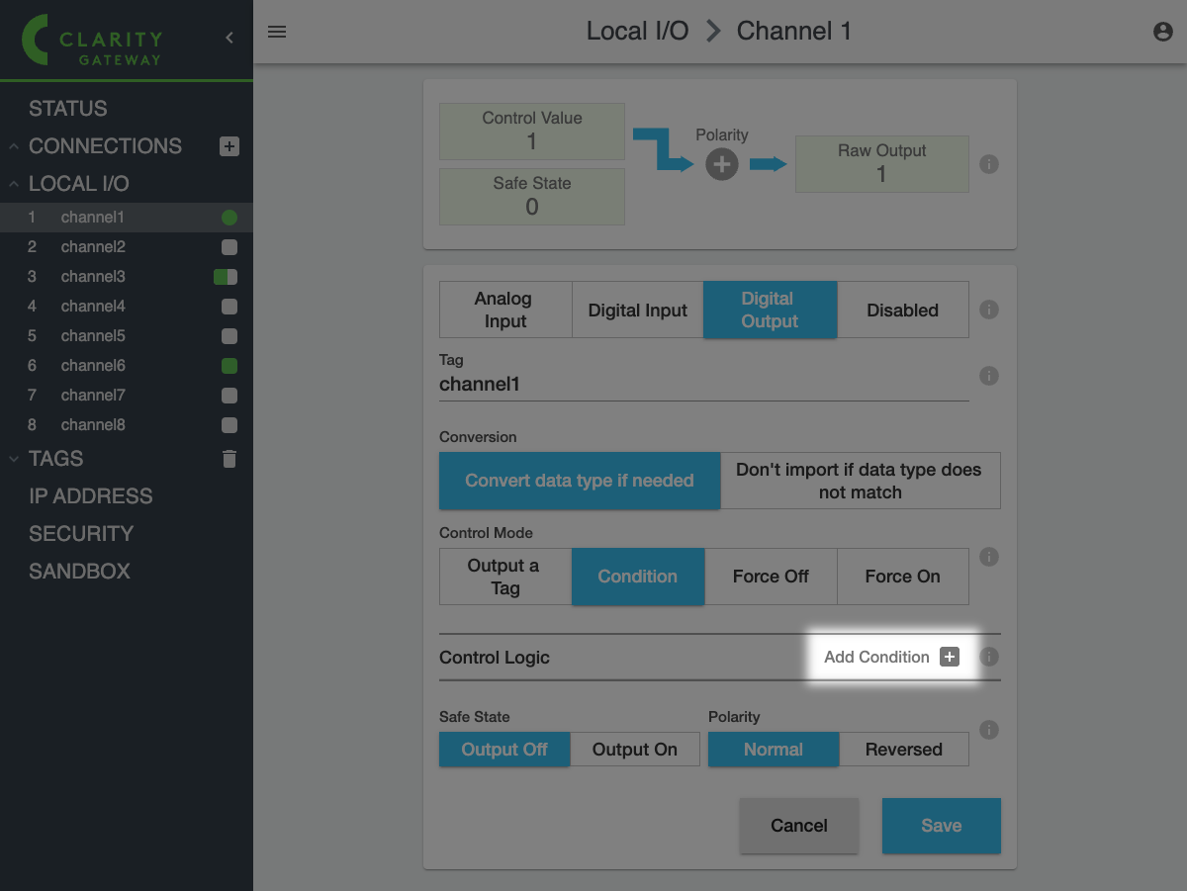Click the plus icon next to Connections
Screen dimensions: 1187x891
coord(228,146)
